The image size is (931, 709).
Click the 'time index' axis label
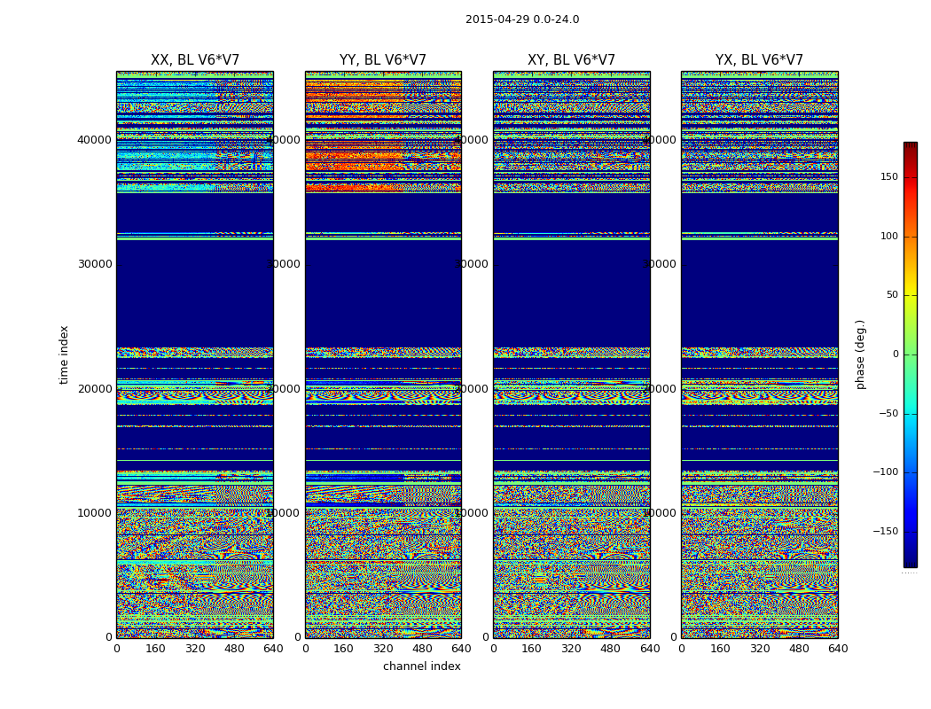tap(64, 354)
